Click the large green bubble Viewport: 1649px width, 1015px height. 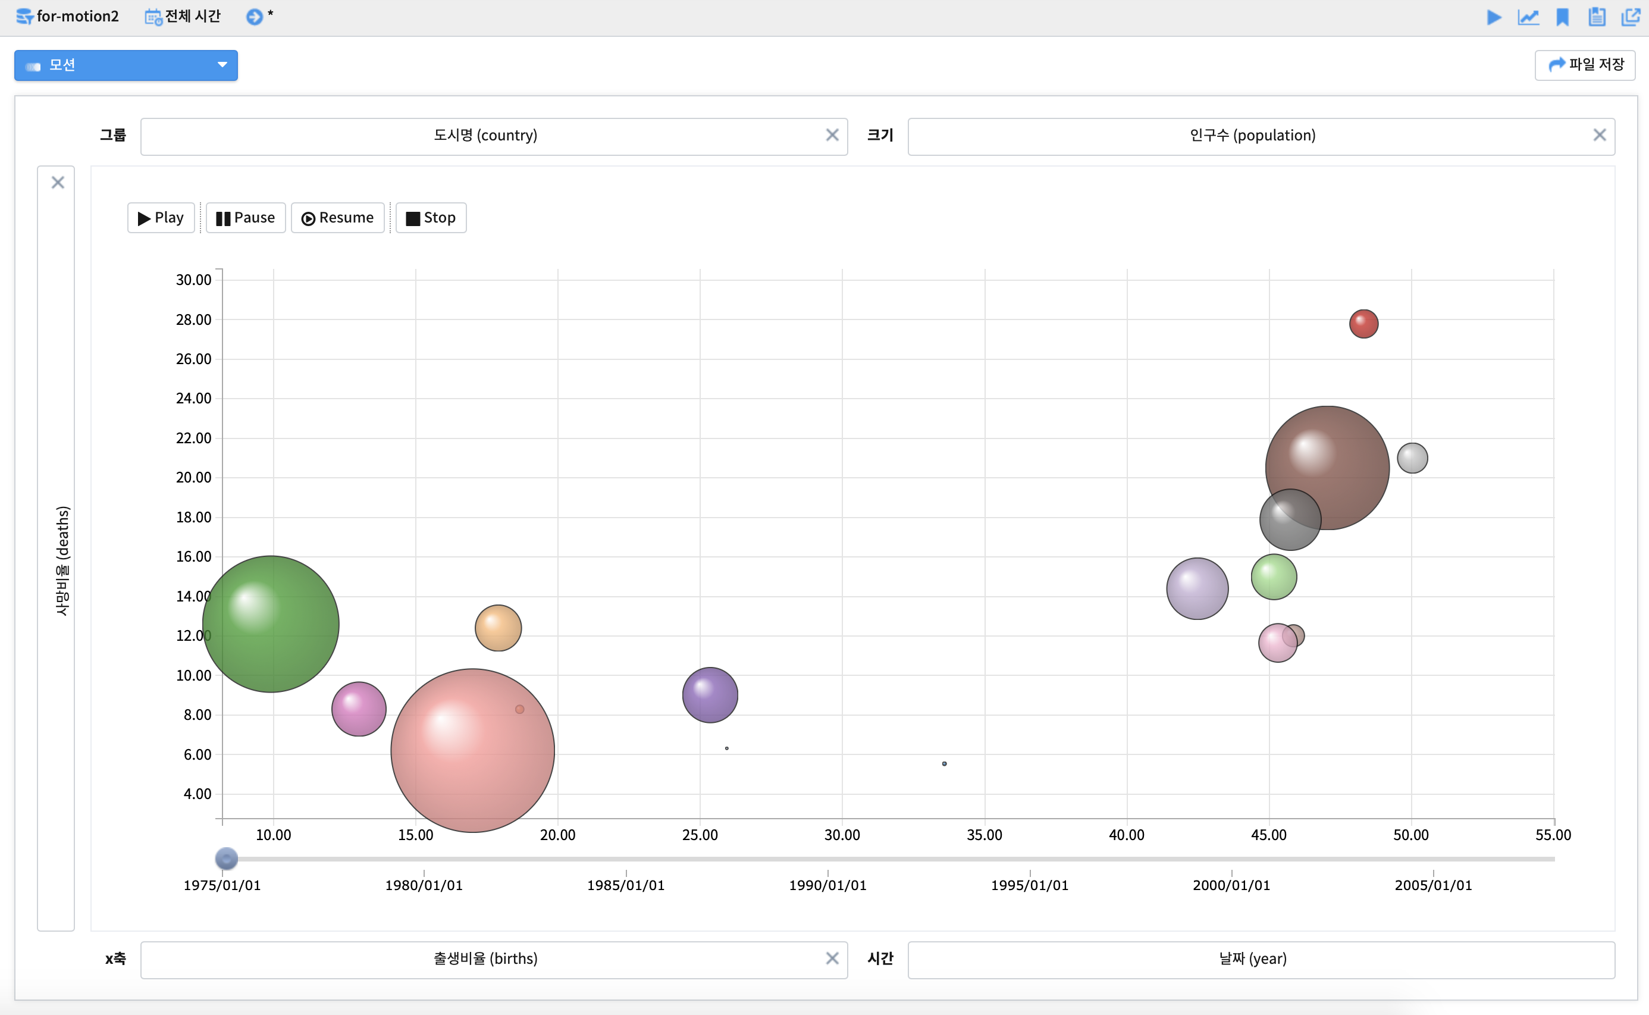271,624
